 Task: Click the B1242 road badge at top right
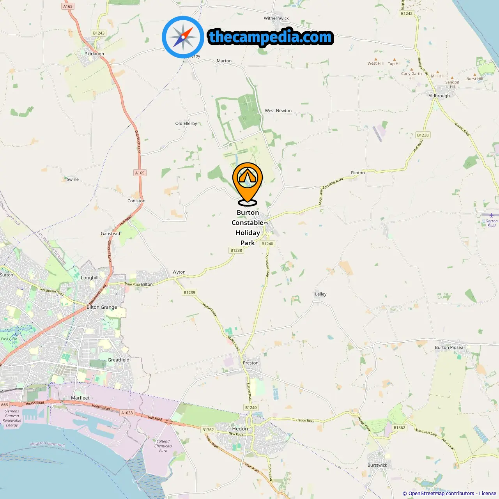(x=407, y=13)
